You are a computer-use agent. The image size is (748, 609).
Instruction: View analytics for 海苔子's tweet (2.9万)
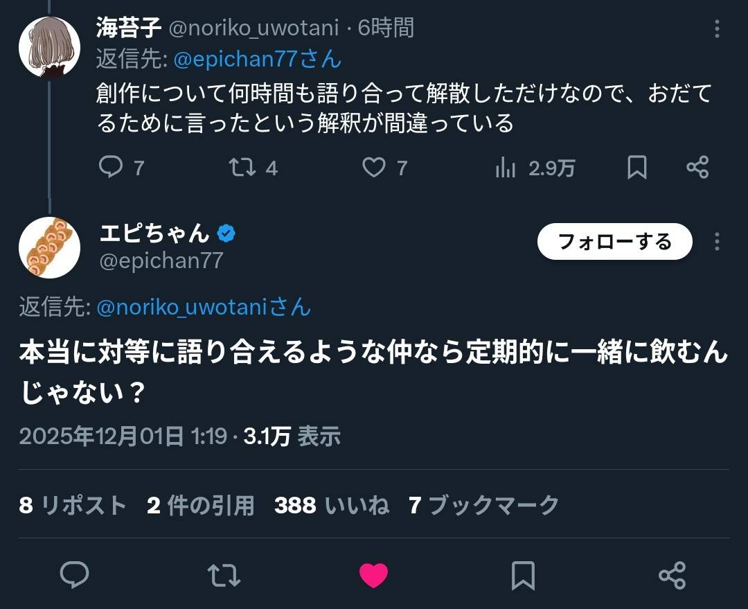(507, 167)
